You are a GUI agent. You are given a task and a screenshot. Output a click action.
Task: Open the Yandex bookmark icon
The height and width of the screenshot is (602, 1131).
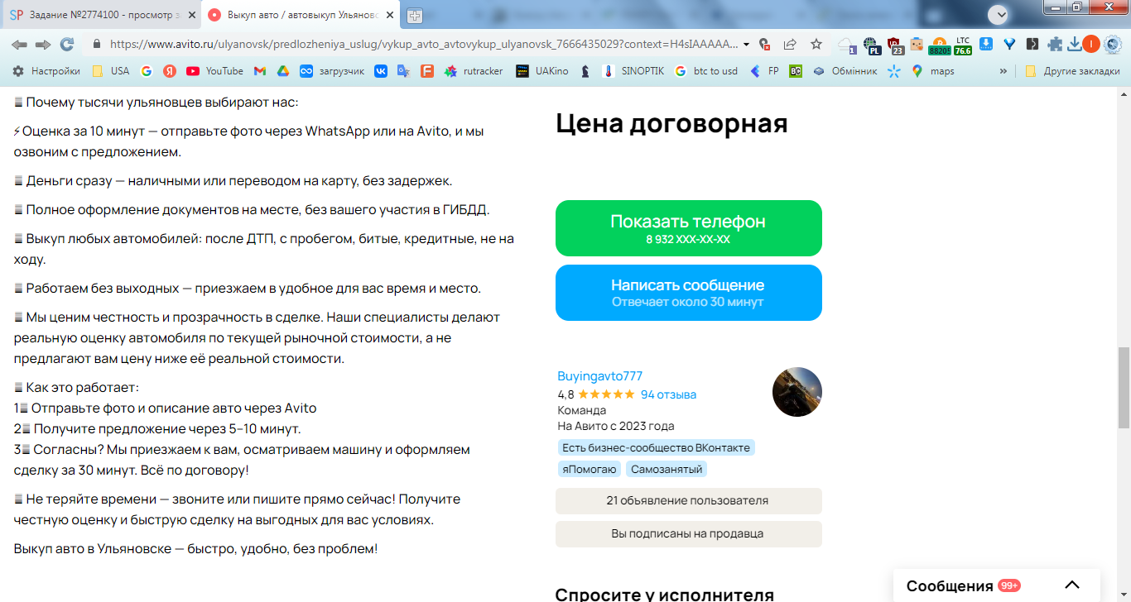click(x=170, y=71)
